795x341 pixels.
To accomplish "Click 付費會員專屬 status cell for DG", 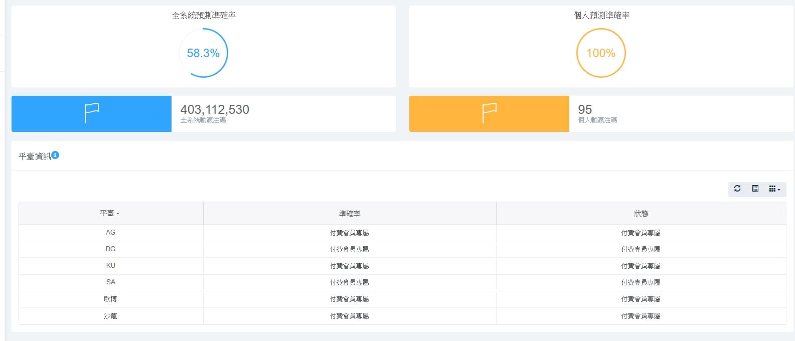I will (x=641, y=249).
